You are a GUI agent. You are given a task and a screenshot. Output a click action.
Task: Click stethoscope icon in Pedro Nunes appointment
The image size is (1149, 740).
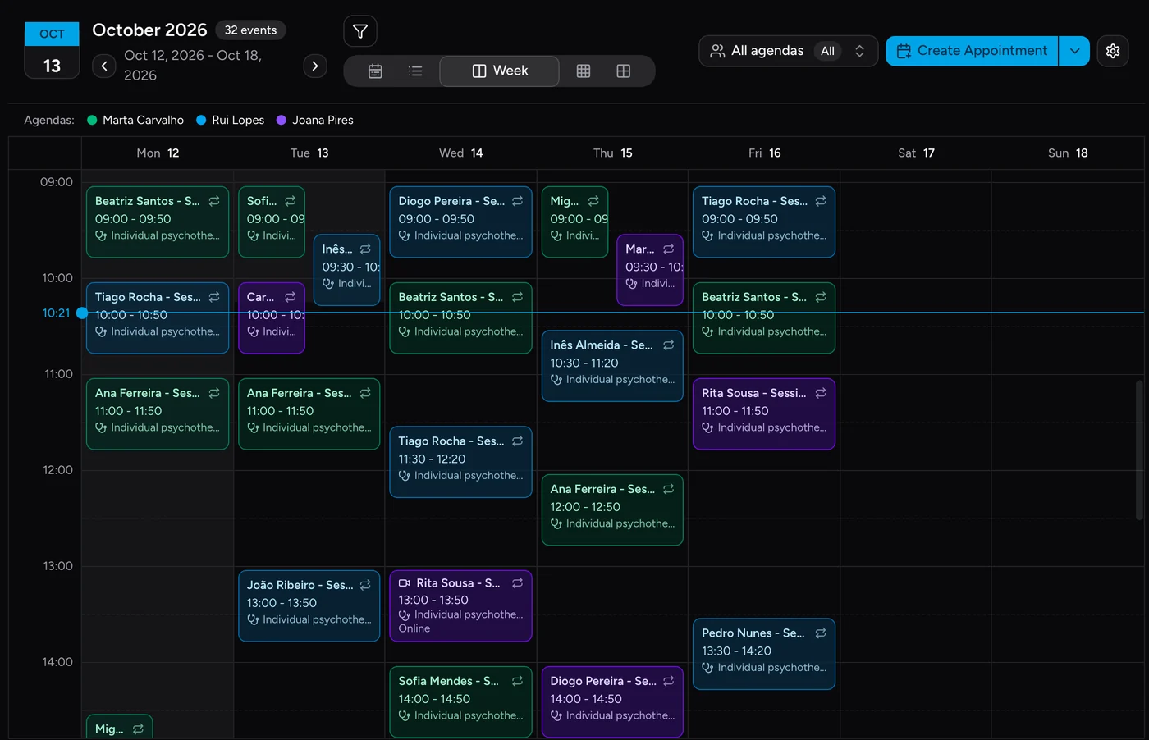click(707, 668)
